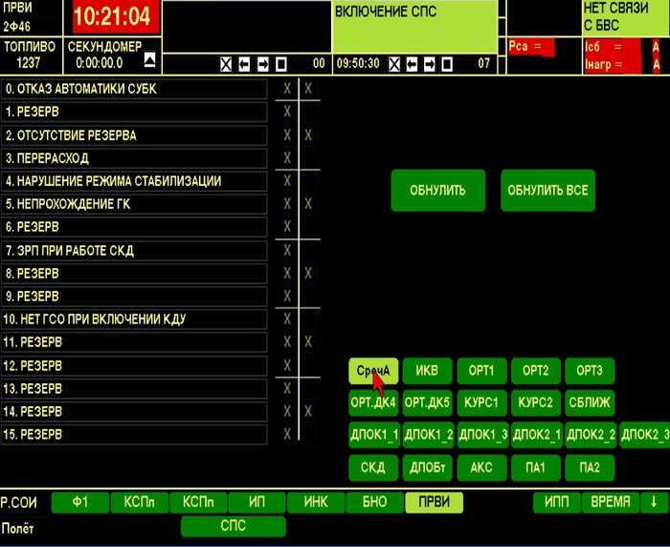Viewport: 670px width, 547px height.
Task: Click the left arrow in the left message panel
Action: [x=245, y=64]
